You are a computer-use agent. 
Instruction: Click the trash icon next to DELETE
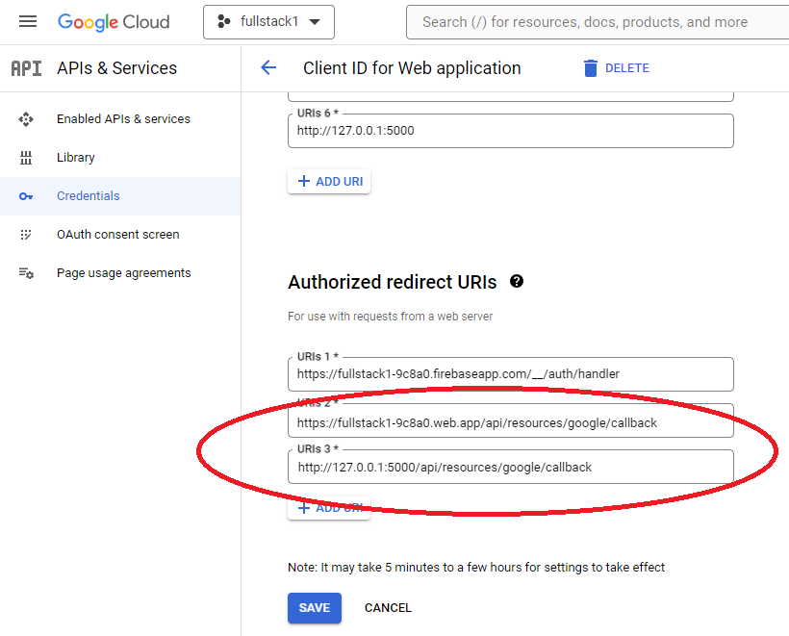pyautogui.click(x=591, y=67)
